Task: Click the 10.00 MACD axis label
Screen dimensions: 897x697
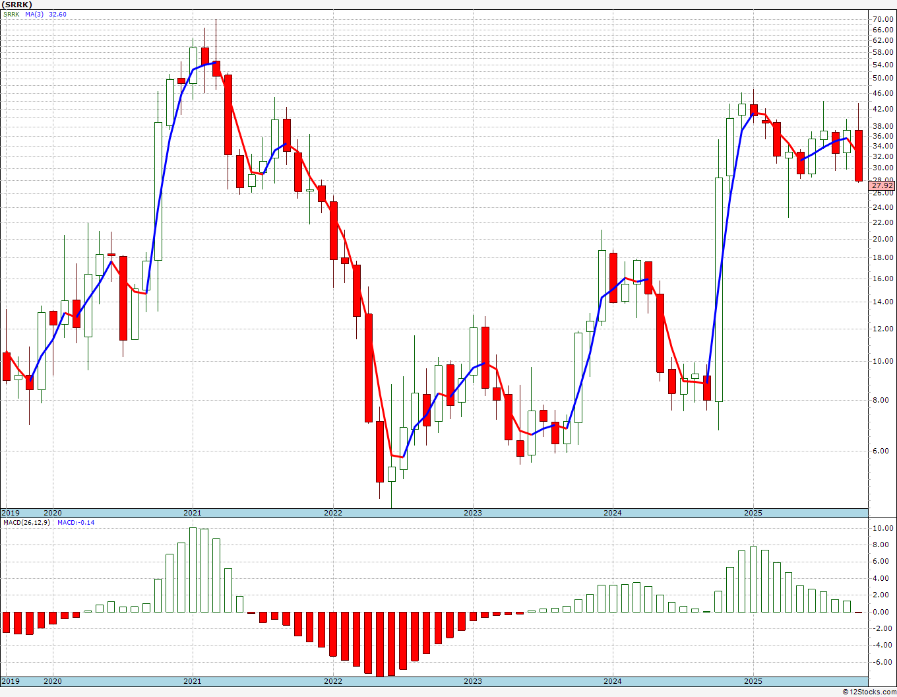Action: (882, 528)
